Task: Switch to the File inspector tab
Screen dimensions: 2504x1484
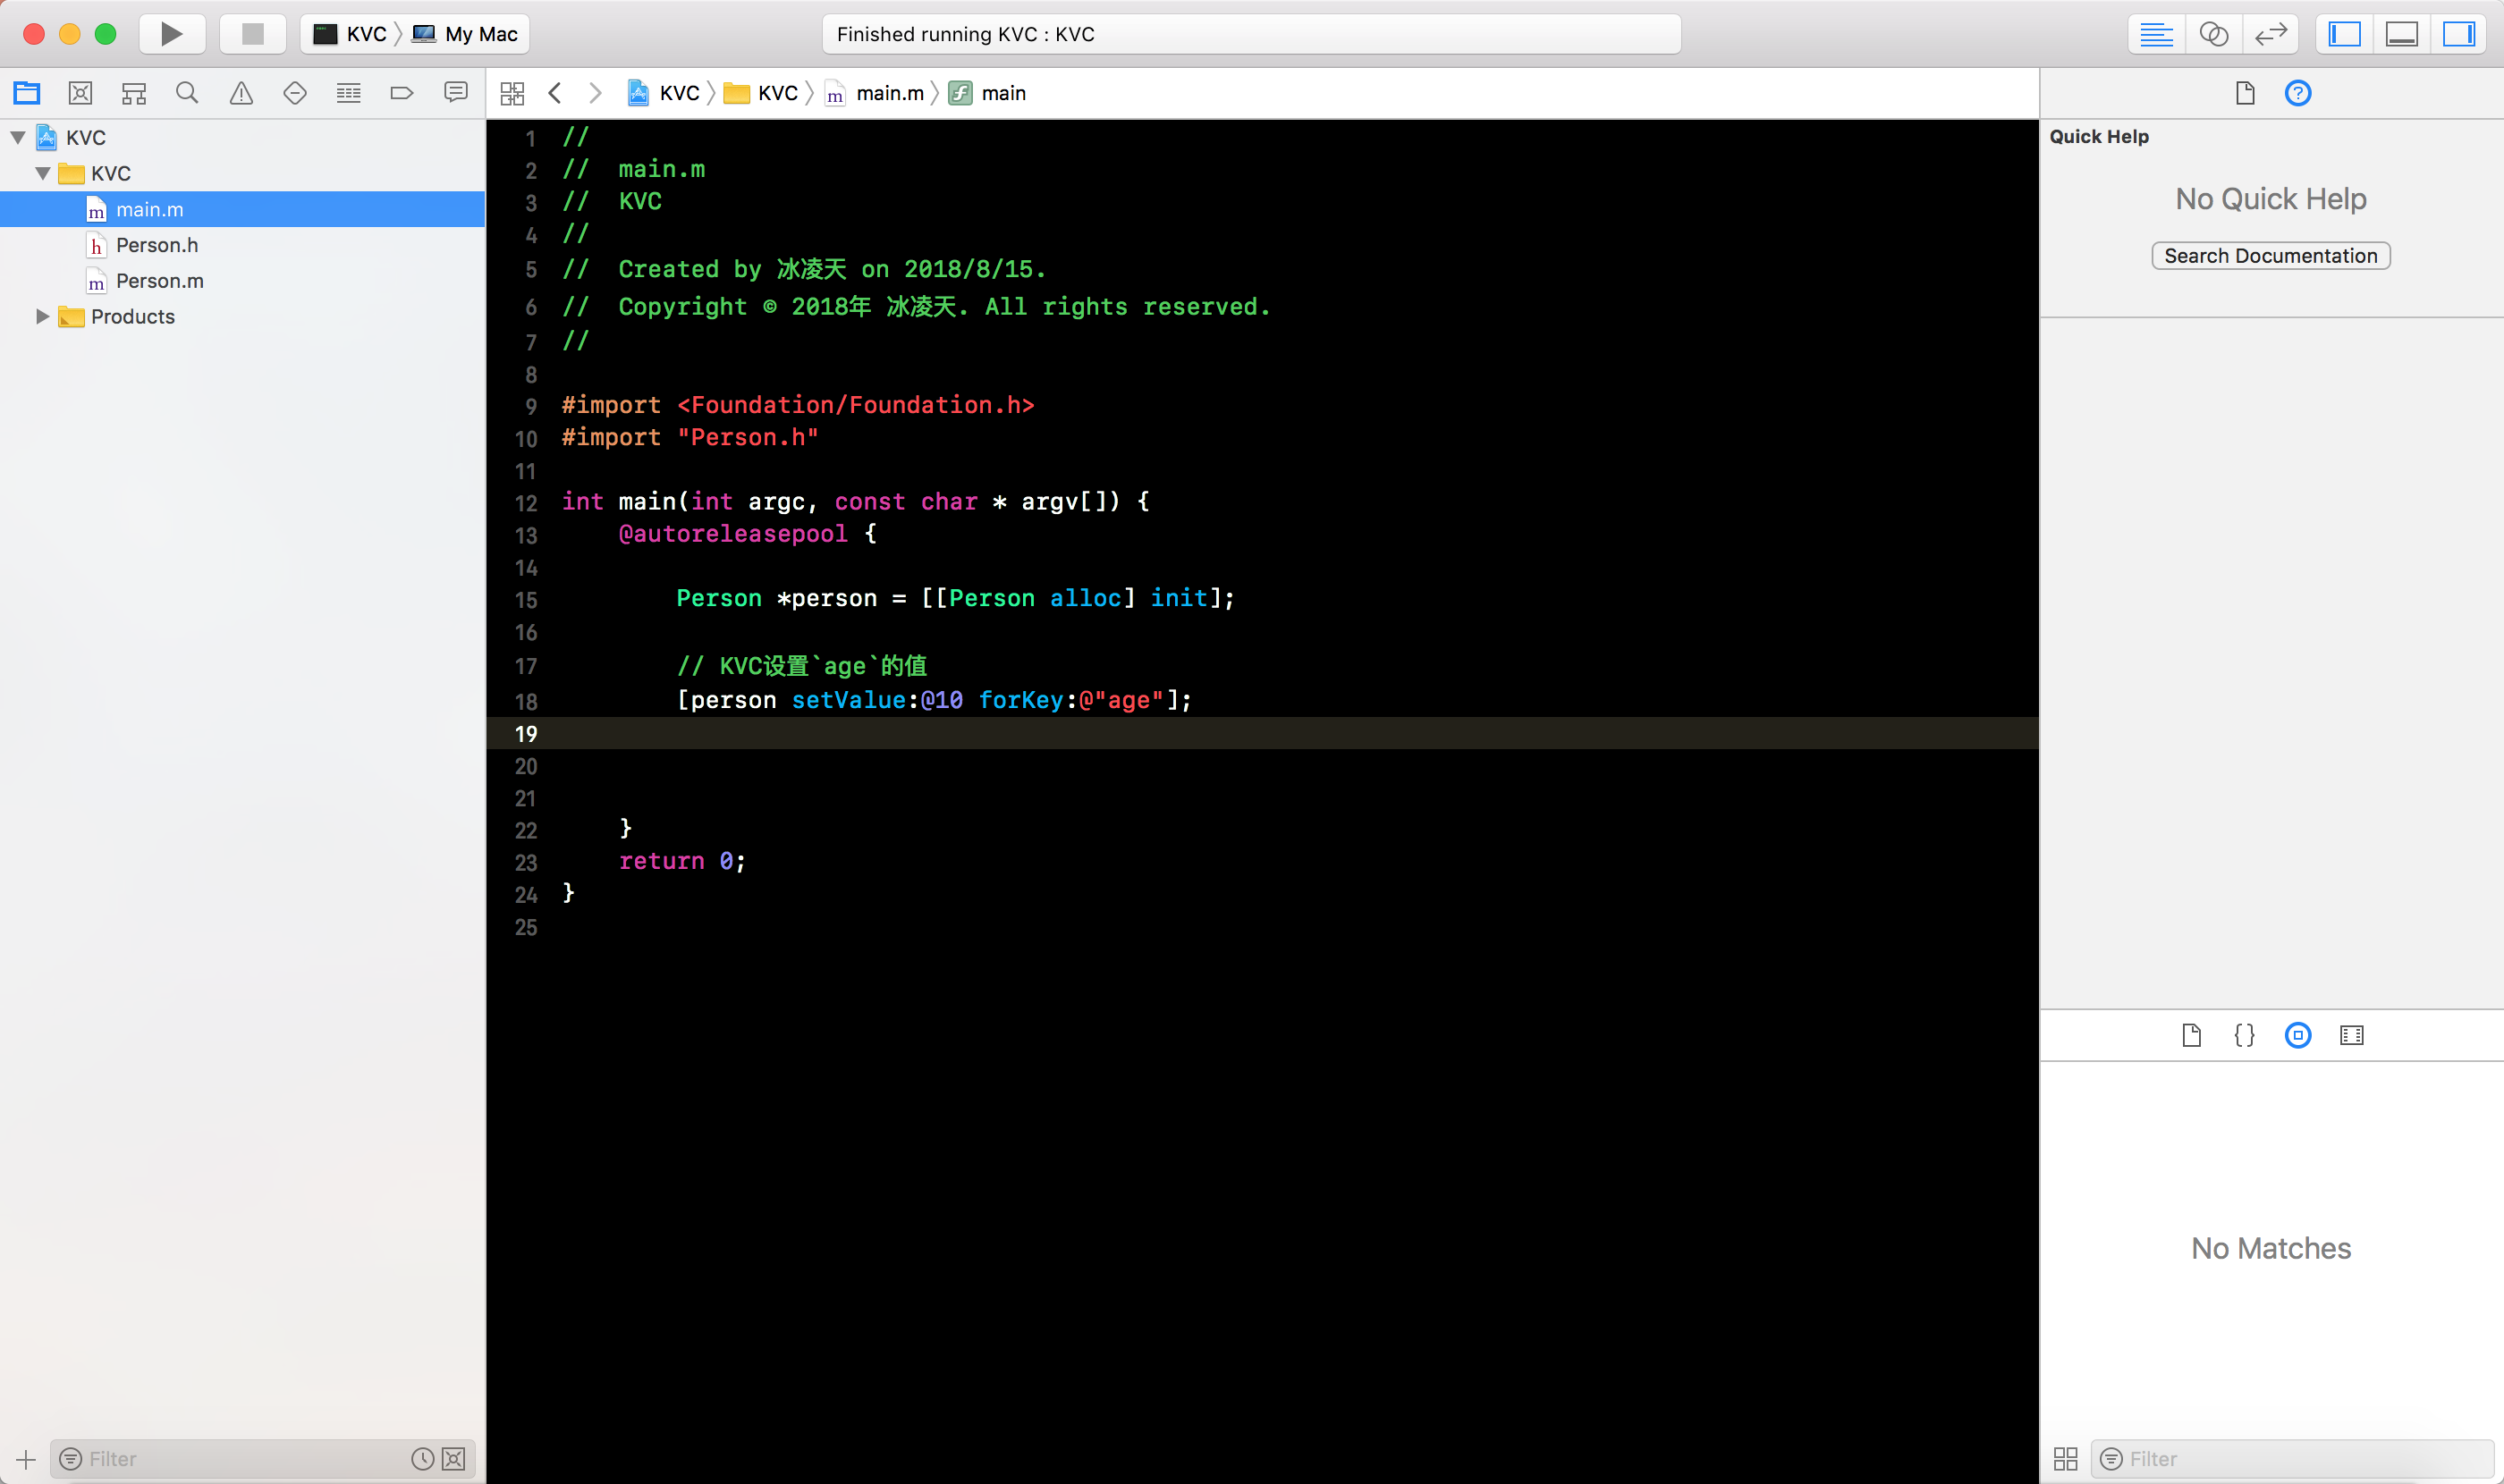Action: tap(2244, 93)
